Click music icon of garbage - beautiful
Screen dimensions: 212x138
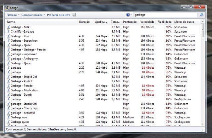(8, 113)
